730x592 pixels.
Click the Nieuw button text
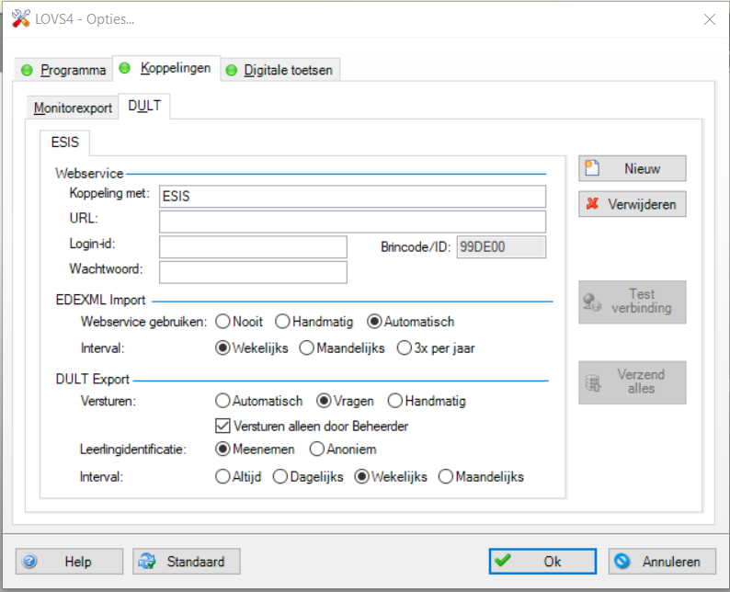642,168
